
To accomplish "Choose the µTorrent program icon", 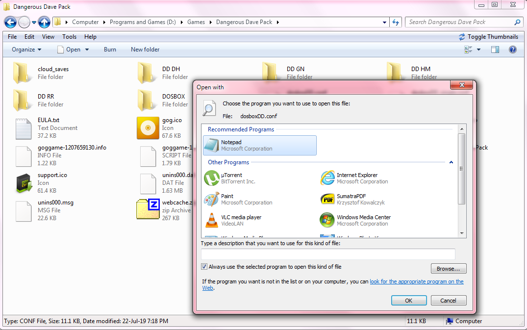I will click(x=212, y=178).
